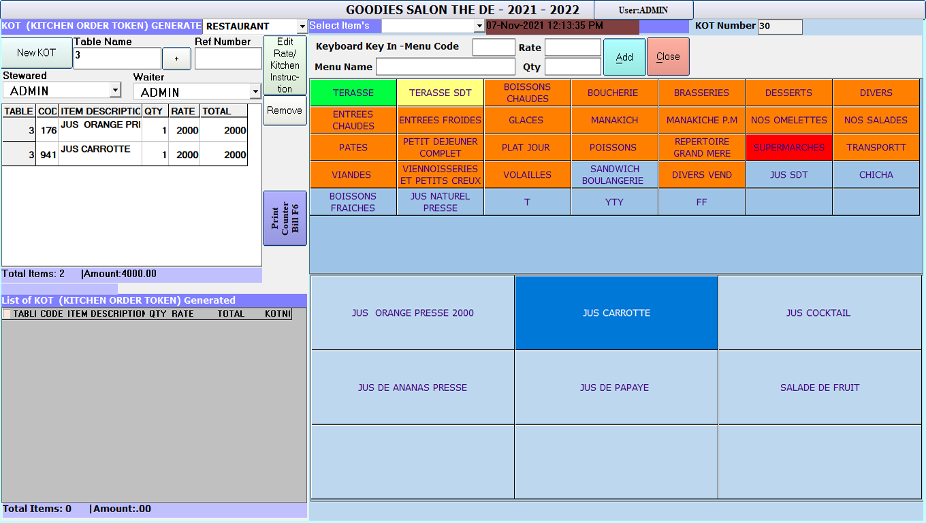Select the red SUPERMARCHES category
This screenshot has width=926, height=523.
[x=788, y=147]
